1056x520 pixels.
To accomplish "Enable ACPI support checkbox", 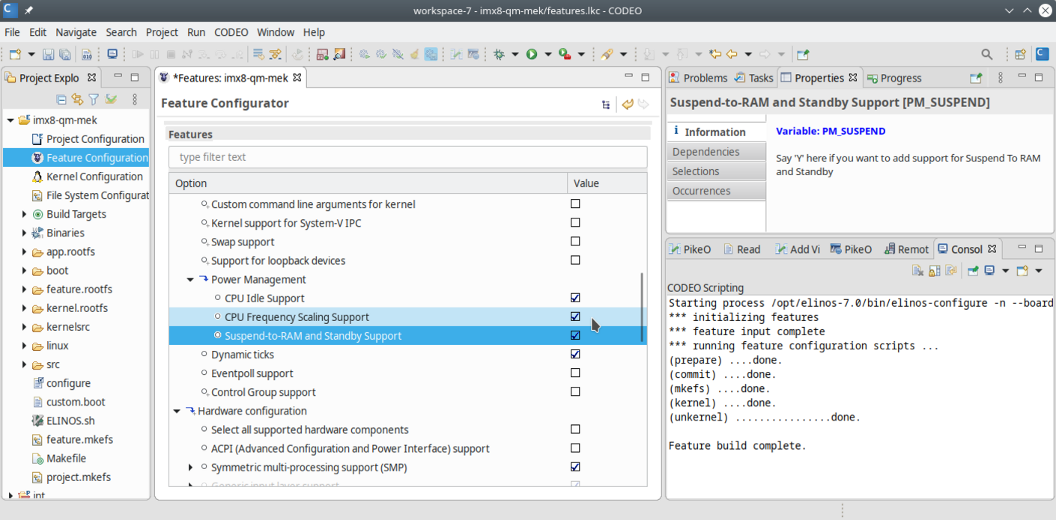I will pyautogui.click(x=575, y=447).
